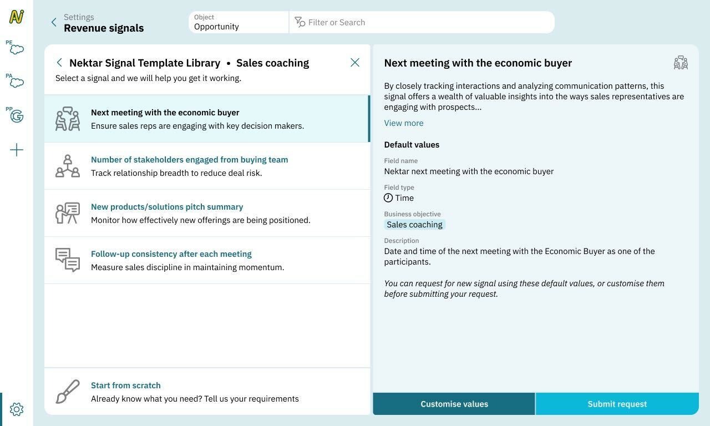Viewport: 710px width, 426px height.
Task: Click the Nektar logo icon
Action: 17,17
